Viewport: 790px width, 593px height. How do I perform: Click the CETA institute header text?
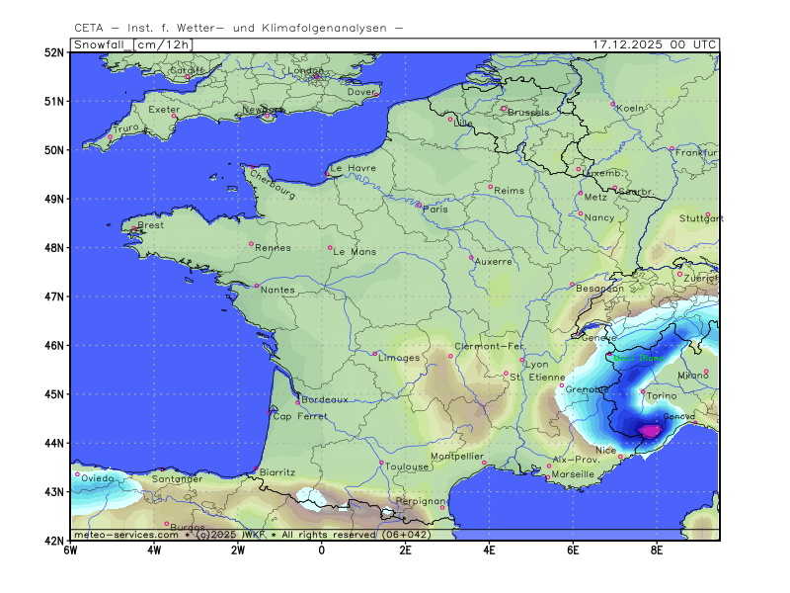point(238,28)
